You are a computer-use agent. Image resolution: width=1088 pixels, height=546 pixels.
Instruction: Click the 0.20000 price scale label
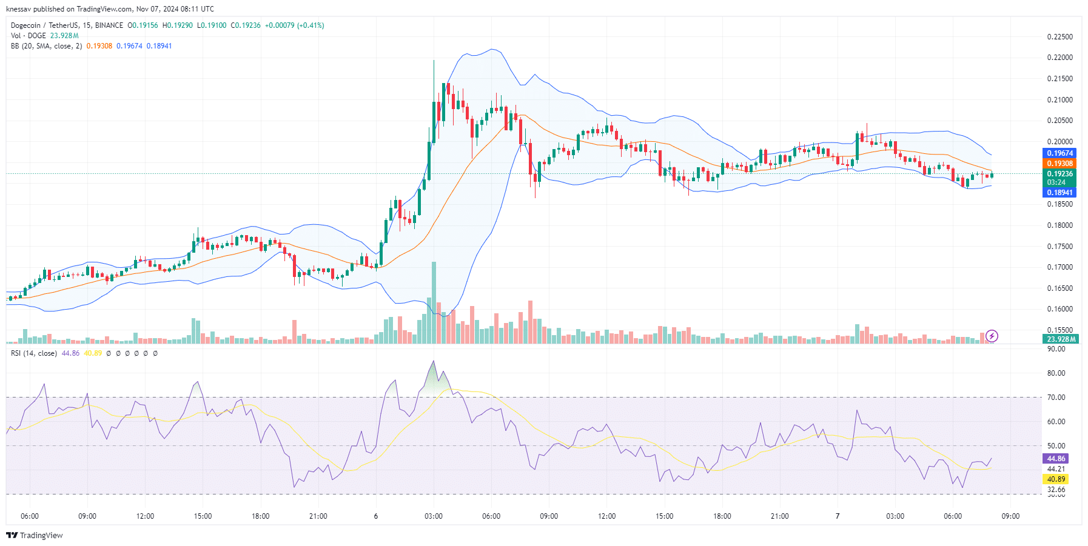pyautogui.click(x=1060, y=142)
